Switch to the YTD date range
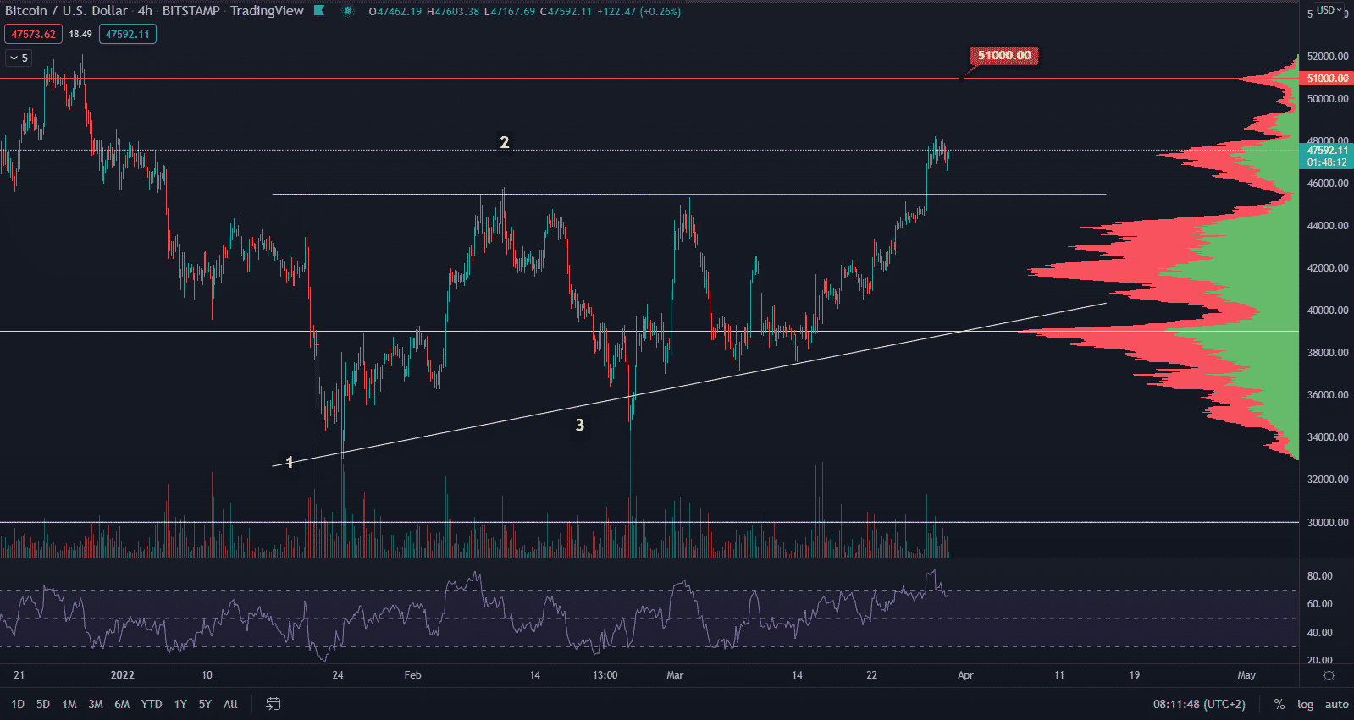The image size is (1354, 720). pos(152,704)
